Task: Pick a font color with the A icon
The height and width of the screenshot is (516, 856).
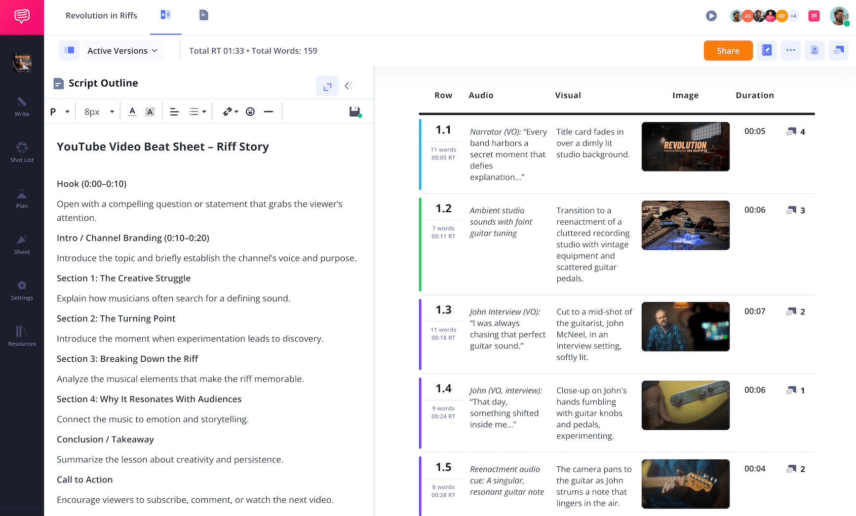Action: coord(132,112)
